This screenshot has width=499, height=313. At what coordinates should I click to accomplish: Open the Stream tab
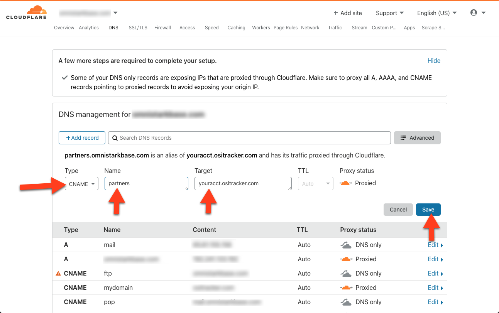tap(359, 28)
